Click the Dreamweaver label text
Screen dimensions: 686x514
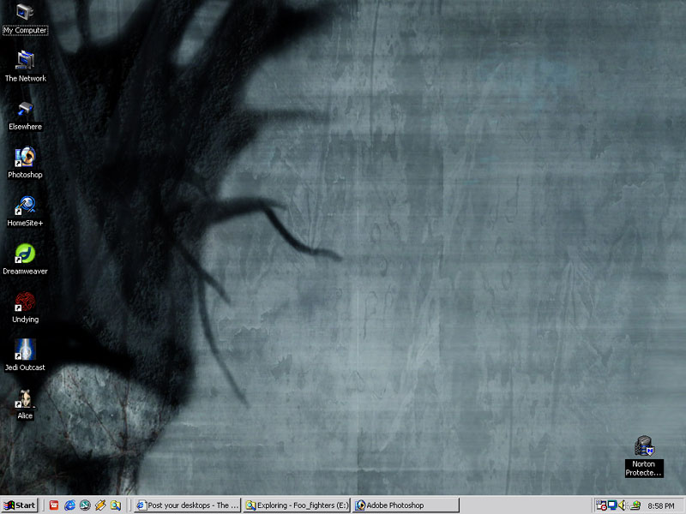tap(25, 271)
